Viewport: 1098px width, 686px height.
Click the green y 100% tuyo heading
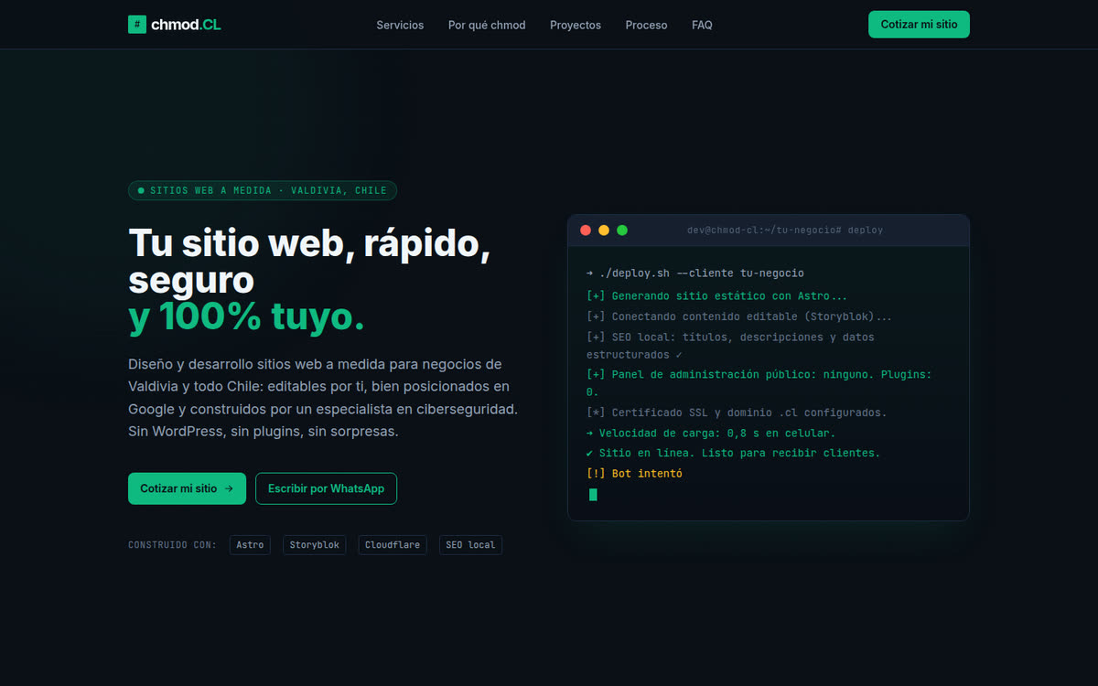[247, 316]
